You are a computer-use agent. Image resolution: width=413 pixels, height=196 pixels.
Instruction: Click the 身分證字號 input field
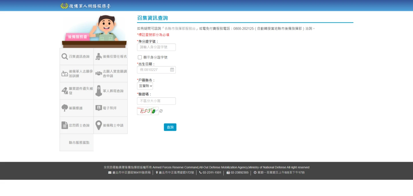156,47
